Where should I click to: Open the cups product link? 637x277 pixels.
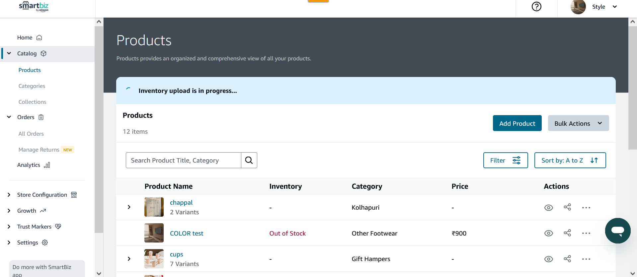pyautogui.click(x=177, y=254)
